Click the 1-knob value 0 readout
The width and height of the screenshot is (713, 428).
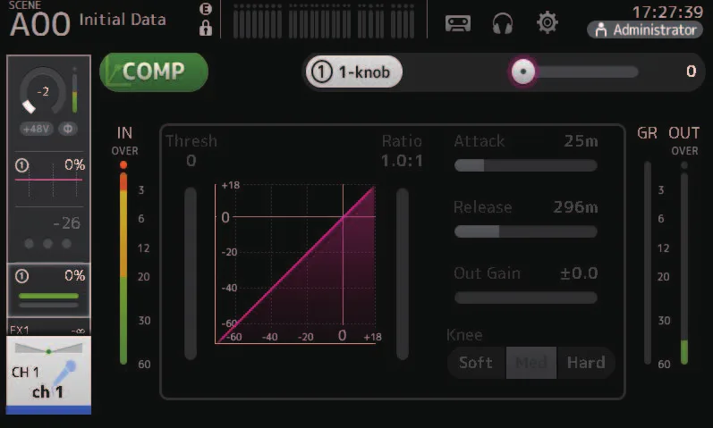point(691,71)
